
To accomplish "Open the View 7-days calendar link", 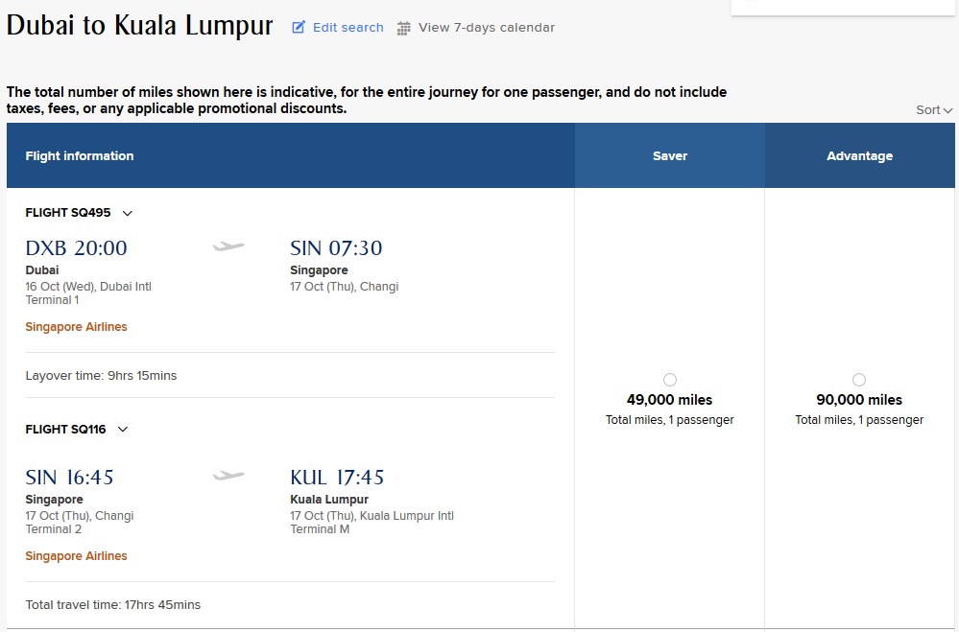I will 486,28.
